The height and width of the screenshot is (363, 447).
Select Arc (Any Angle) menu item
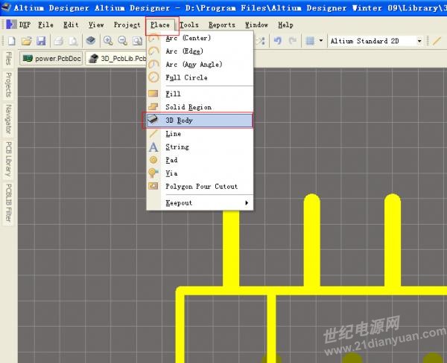coord(200,65)
